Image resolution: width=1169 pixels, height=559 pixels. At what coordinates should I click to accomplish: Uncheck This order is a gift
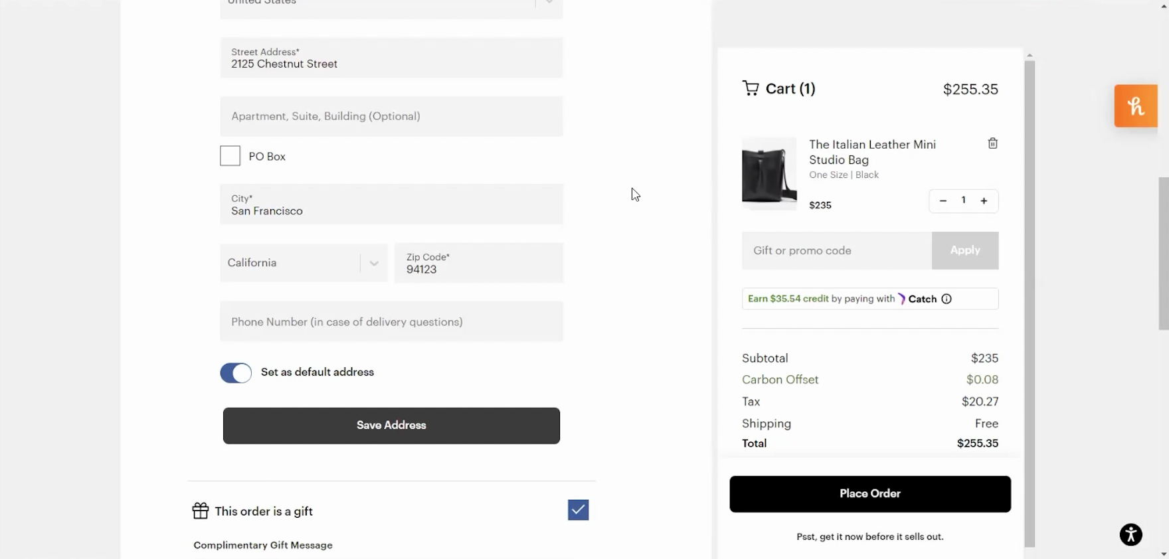578,510
